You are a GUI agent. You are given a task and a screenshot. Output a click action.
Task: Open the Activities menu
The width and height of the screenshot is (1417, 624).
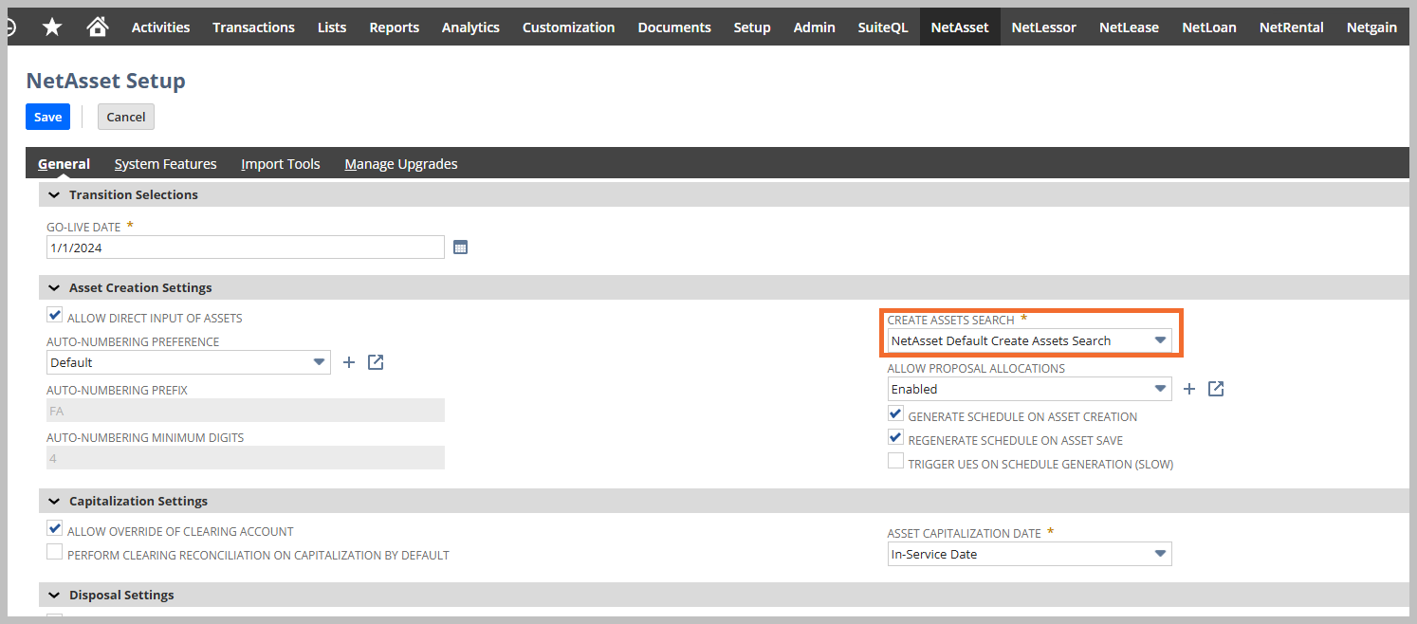point(160,28)
